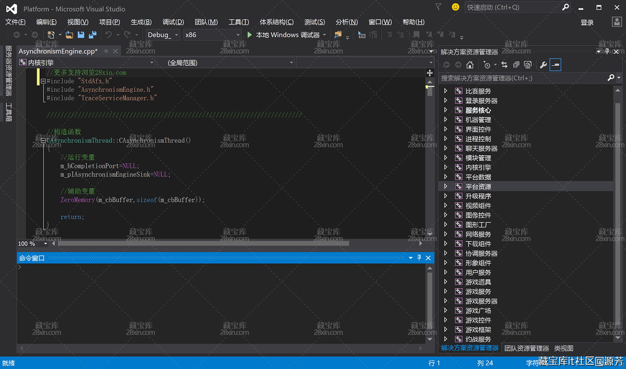The width and height of the screenshot is (626, 369).
Task: Save the current file with the disk icon
Action: pyautogui.click(x=81, y=35)
